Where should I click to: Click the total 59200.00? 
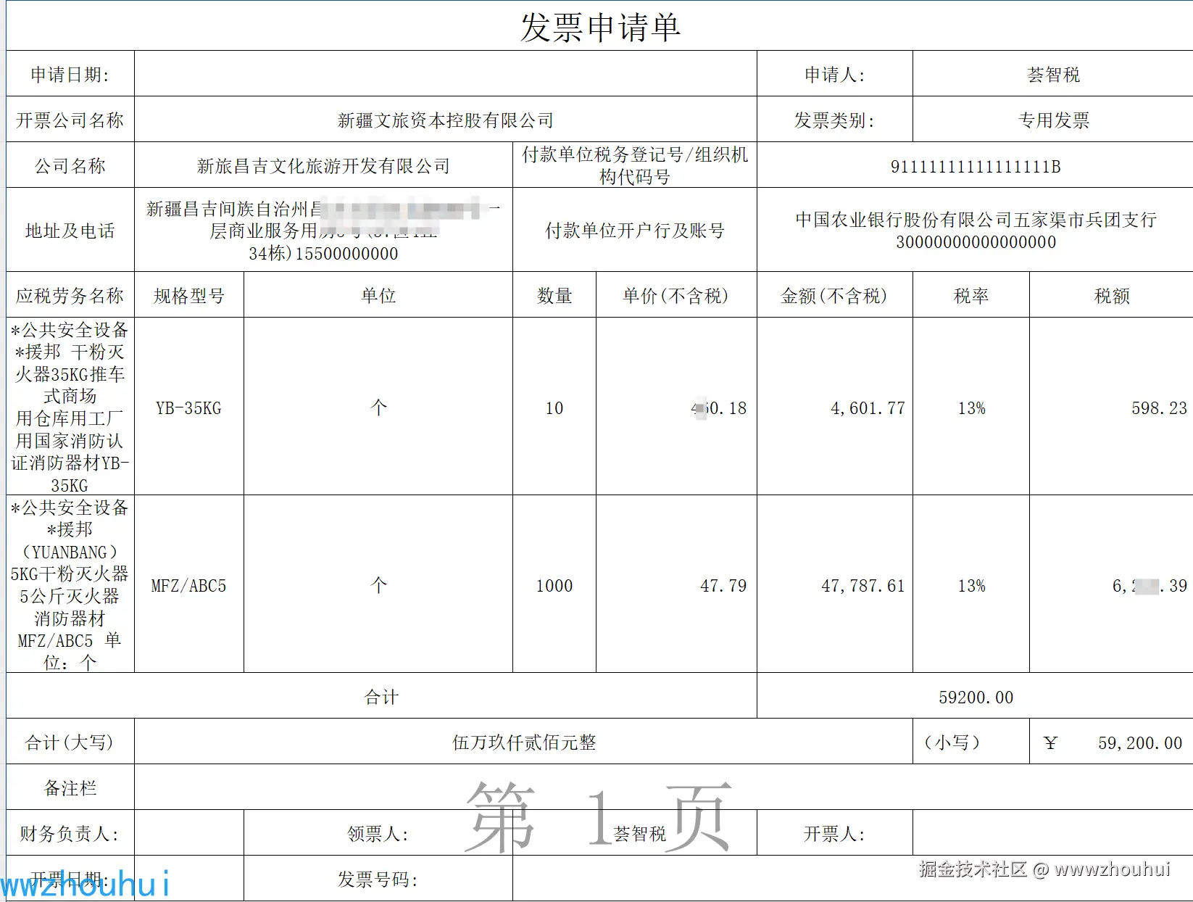pyautogui.click(x=976, y=696)
